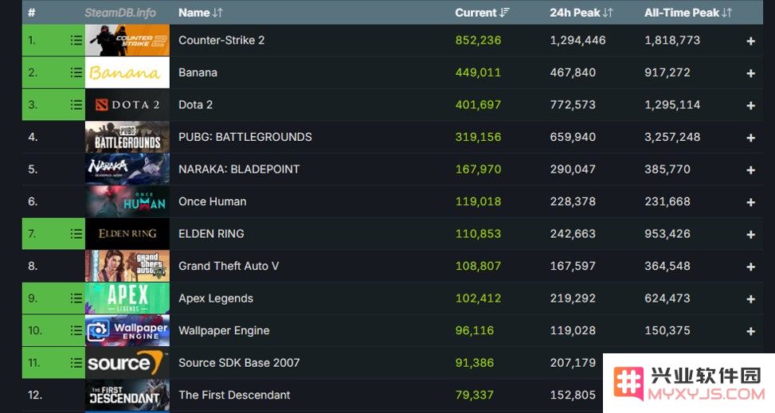Add Once Human with the plus icon
Screen dimensions: 775x413
pyautogui.click(x=751, y=203)
